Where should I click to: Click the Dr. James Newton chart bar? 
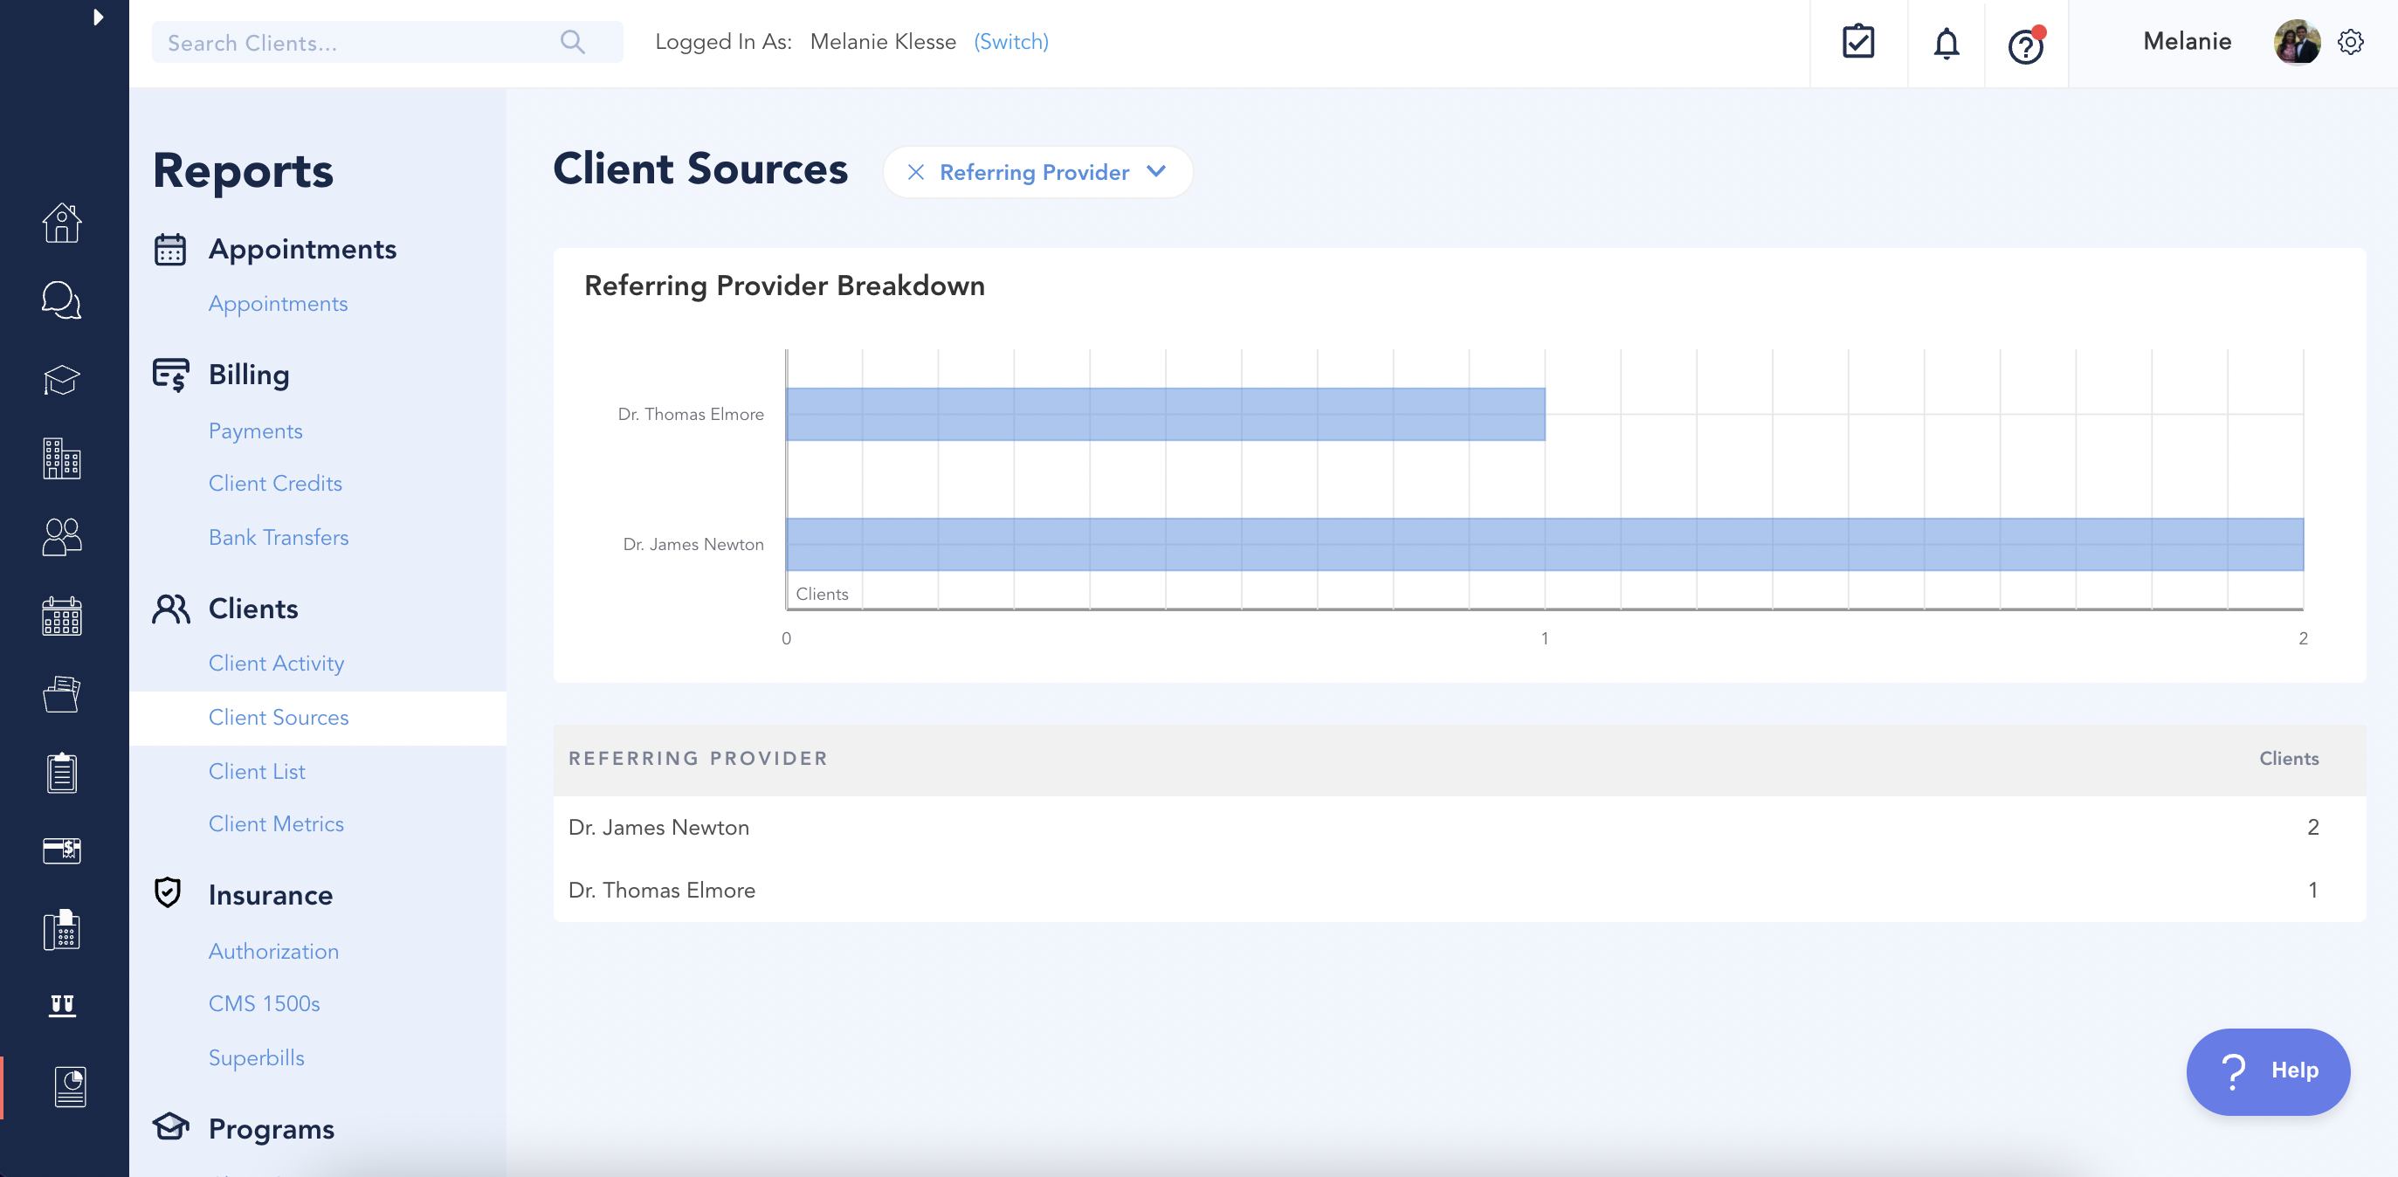pyautogui.click(x=1543, y=544)
